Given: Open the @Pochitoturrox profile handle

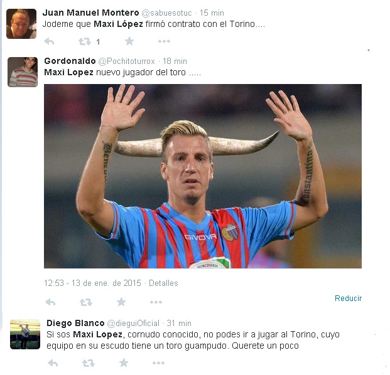Looking at the screenshot, I should 126,61.
